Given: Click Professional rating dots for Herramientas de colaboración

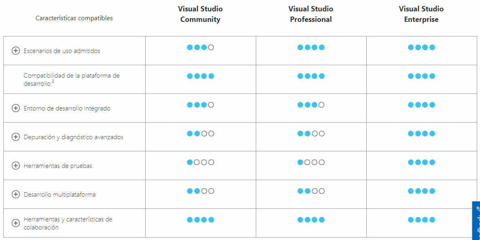Looking at the screenshot, I should 311,220.
